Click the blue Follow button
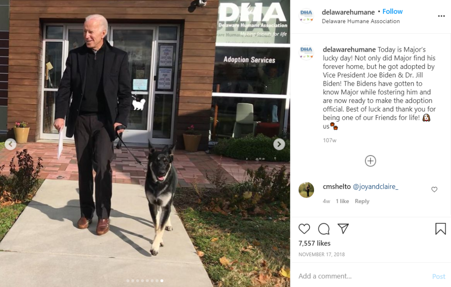The image size is (451, 287). click(x=392, y=11)
